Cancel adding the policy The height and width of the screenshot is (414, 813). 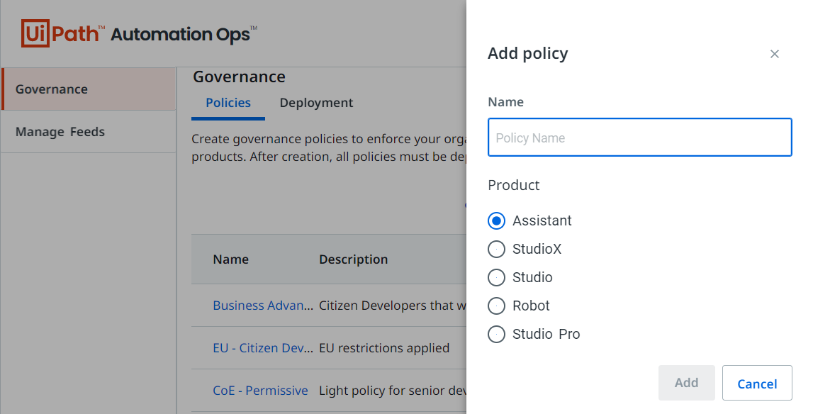tap(757, 383)
